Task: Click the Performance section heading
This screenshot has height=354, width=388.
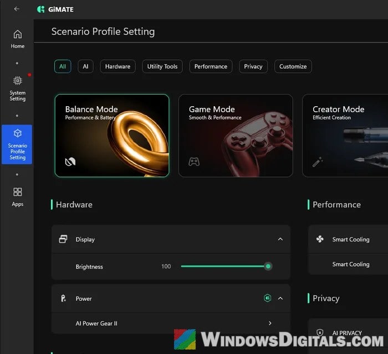Action: click(337, 205)
